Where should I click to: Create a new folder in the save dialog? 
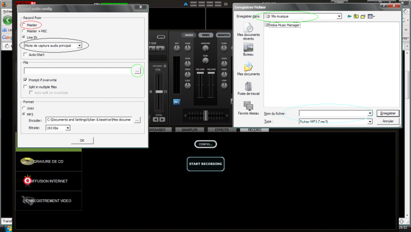(x=363, y=16)
